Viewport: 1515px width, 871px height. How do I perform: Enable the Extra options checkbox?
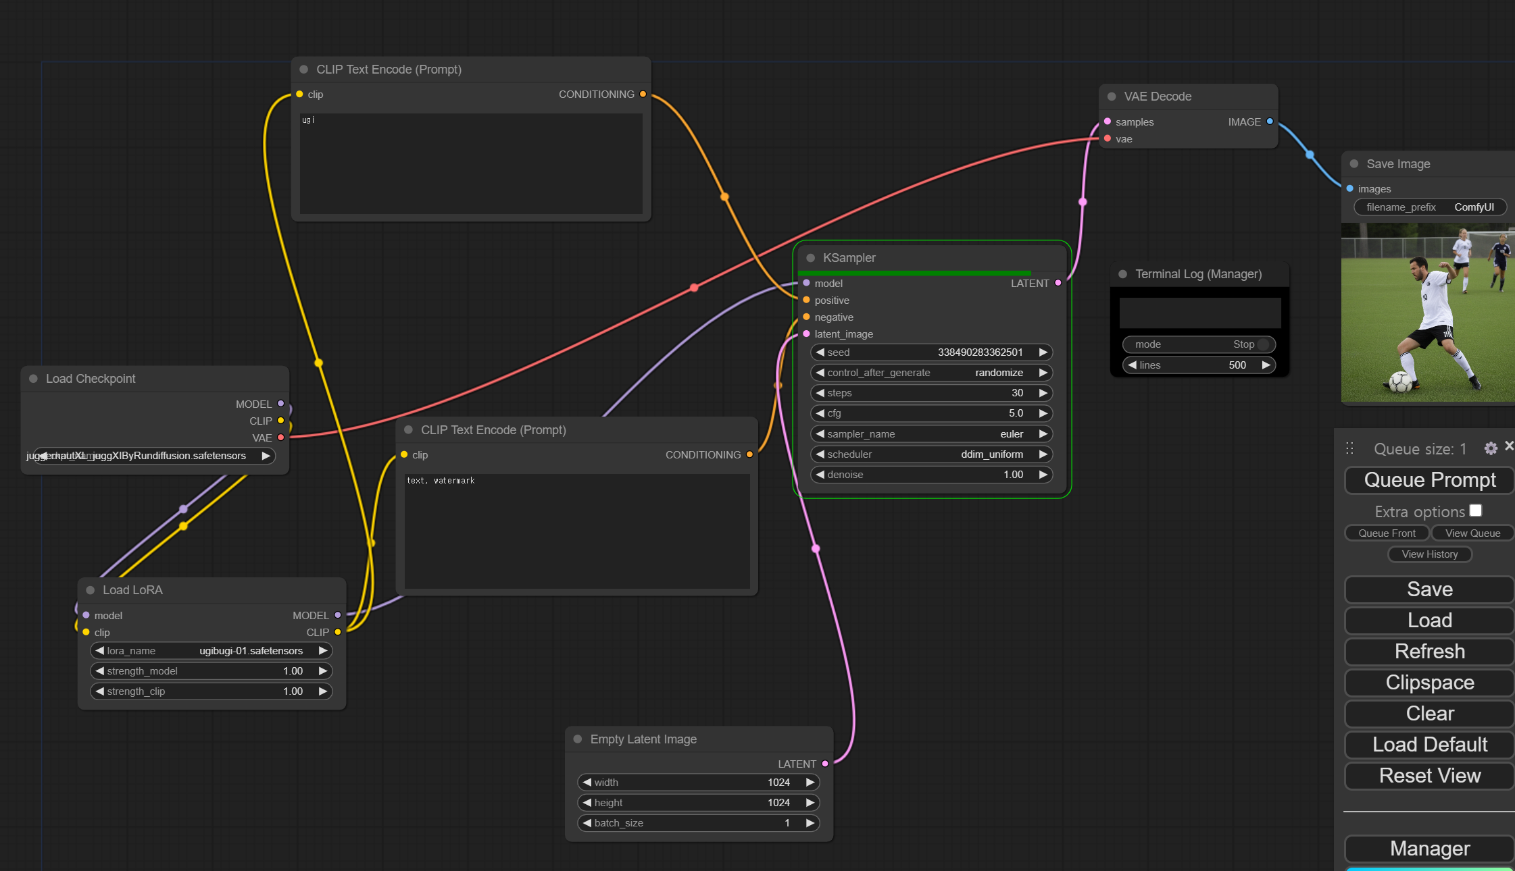1476,511
